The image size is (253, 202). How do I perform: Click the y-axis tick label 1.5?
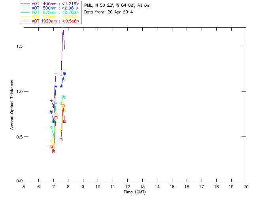[x=19, y=46]
